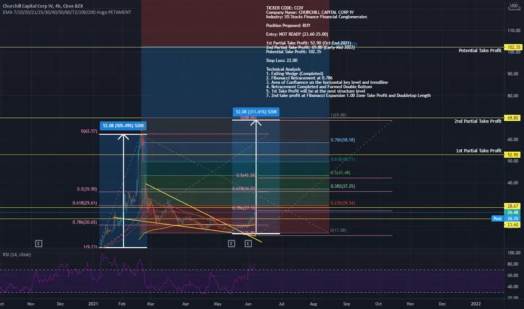The height and width of the screenshot is (309, 524).
Task: Click the 0.618(29.61) Fibonacci label
Action: [x=84, y=203]
